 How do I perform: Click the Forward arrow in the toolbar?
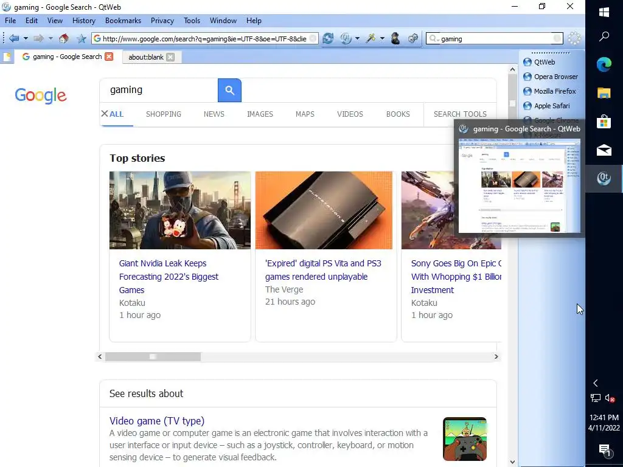[x=38, y=38]
